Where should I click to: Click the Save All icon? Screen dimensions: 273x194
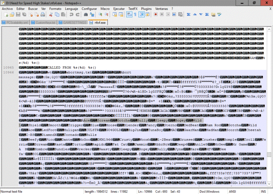[24, 15]
